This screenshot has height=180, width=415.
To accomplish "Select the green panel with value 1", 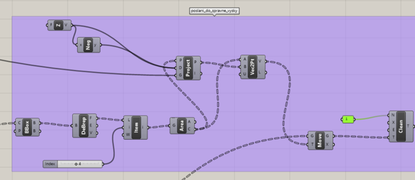I will [348, 119].
